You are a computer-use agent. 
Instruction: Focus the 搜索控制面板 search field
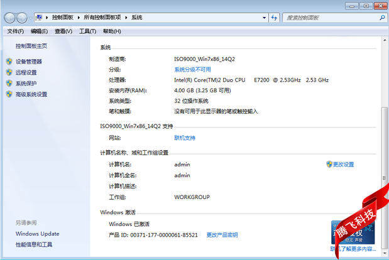pos(331,18)
